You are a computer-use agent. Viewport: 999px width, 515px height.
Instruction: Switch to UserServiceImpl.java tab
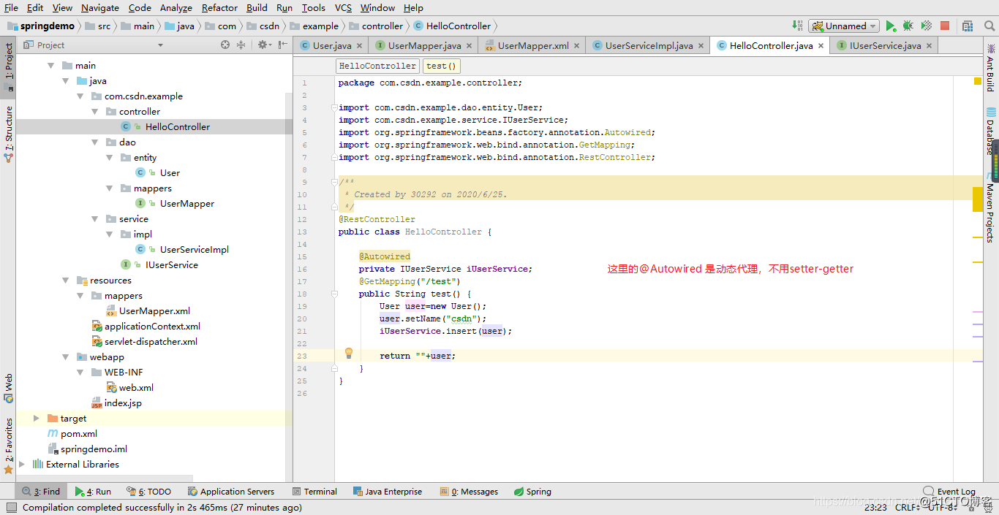tap(649, 45)
